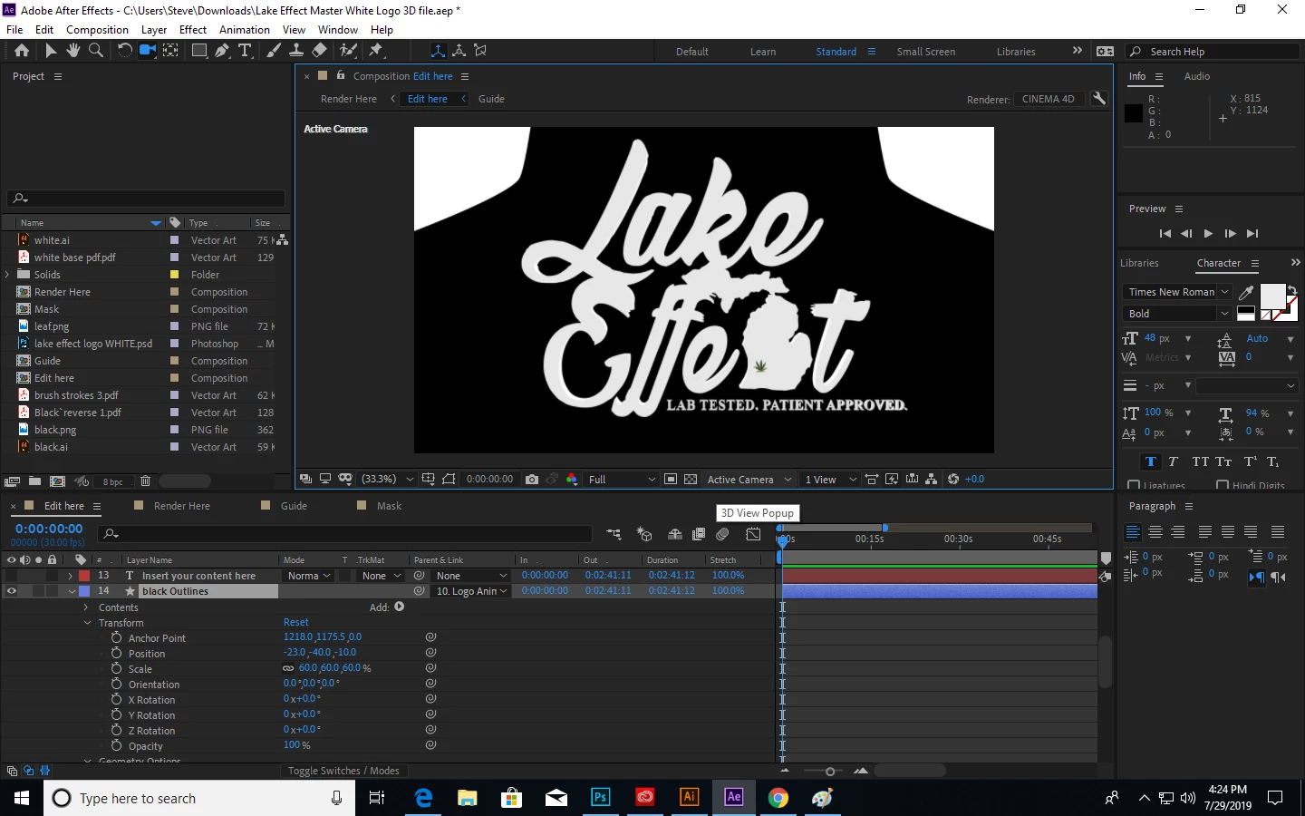
Task: Click the Add contents button
Action: (399, 607)
